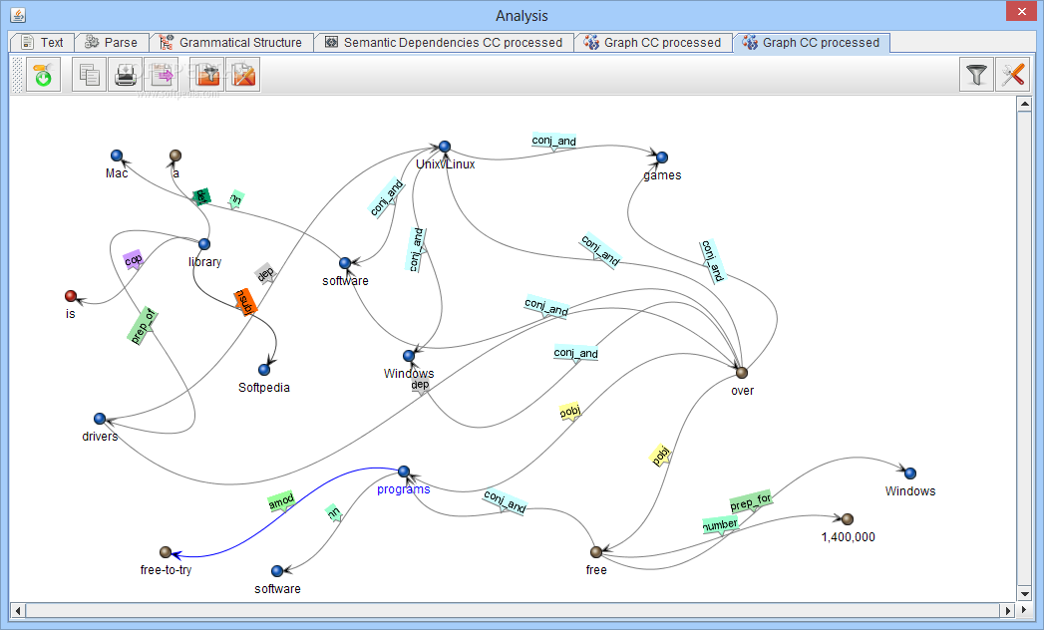Close the Analysis window
Image resolution: width=1044 pixels, height=630 pixels.
[x=1021, y=11]
